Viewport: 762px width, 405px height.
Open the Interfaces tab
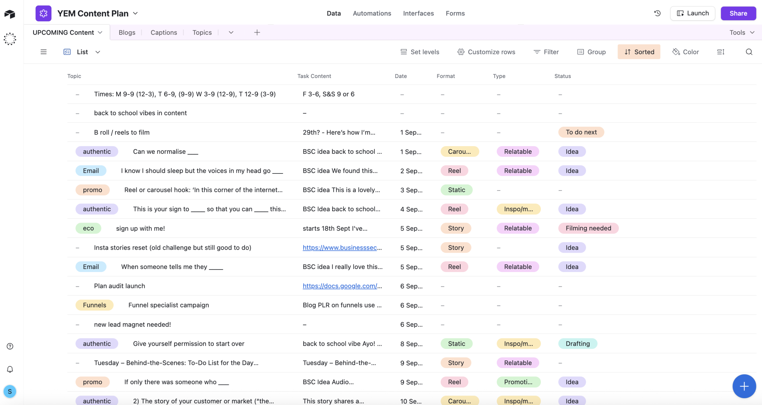pyautogui.click(x=418, y=13)
